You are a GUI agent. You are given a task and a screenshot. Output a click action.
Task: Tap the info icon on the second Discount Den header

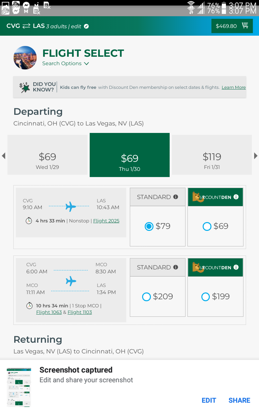pos(236,267)
